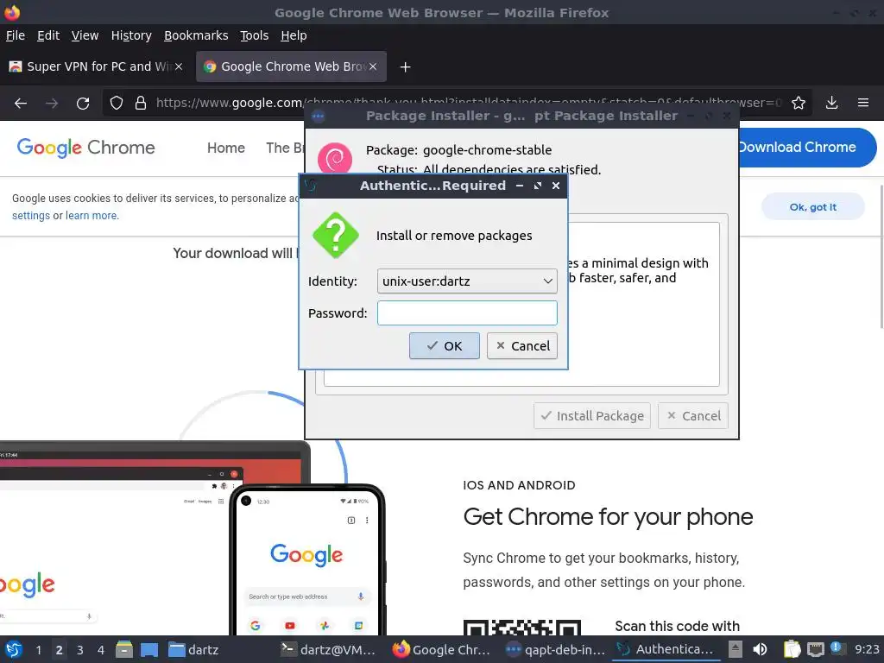Open the Help menu

pyautogui.click(x=294, y=35)
